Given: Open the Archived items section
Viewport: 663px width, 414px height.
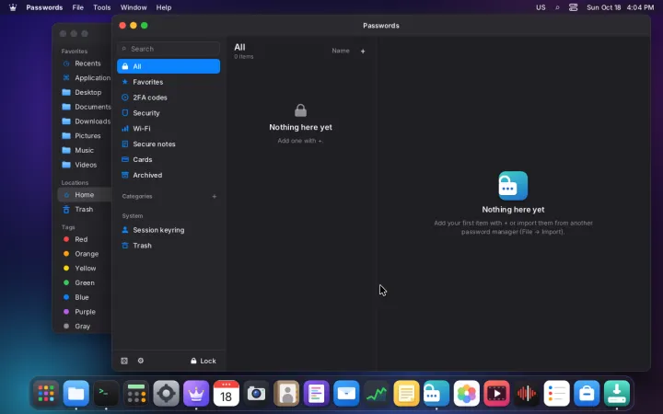Looking at the screenshot, I should click(169, 176).
